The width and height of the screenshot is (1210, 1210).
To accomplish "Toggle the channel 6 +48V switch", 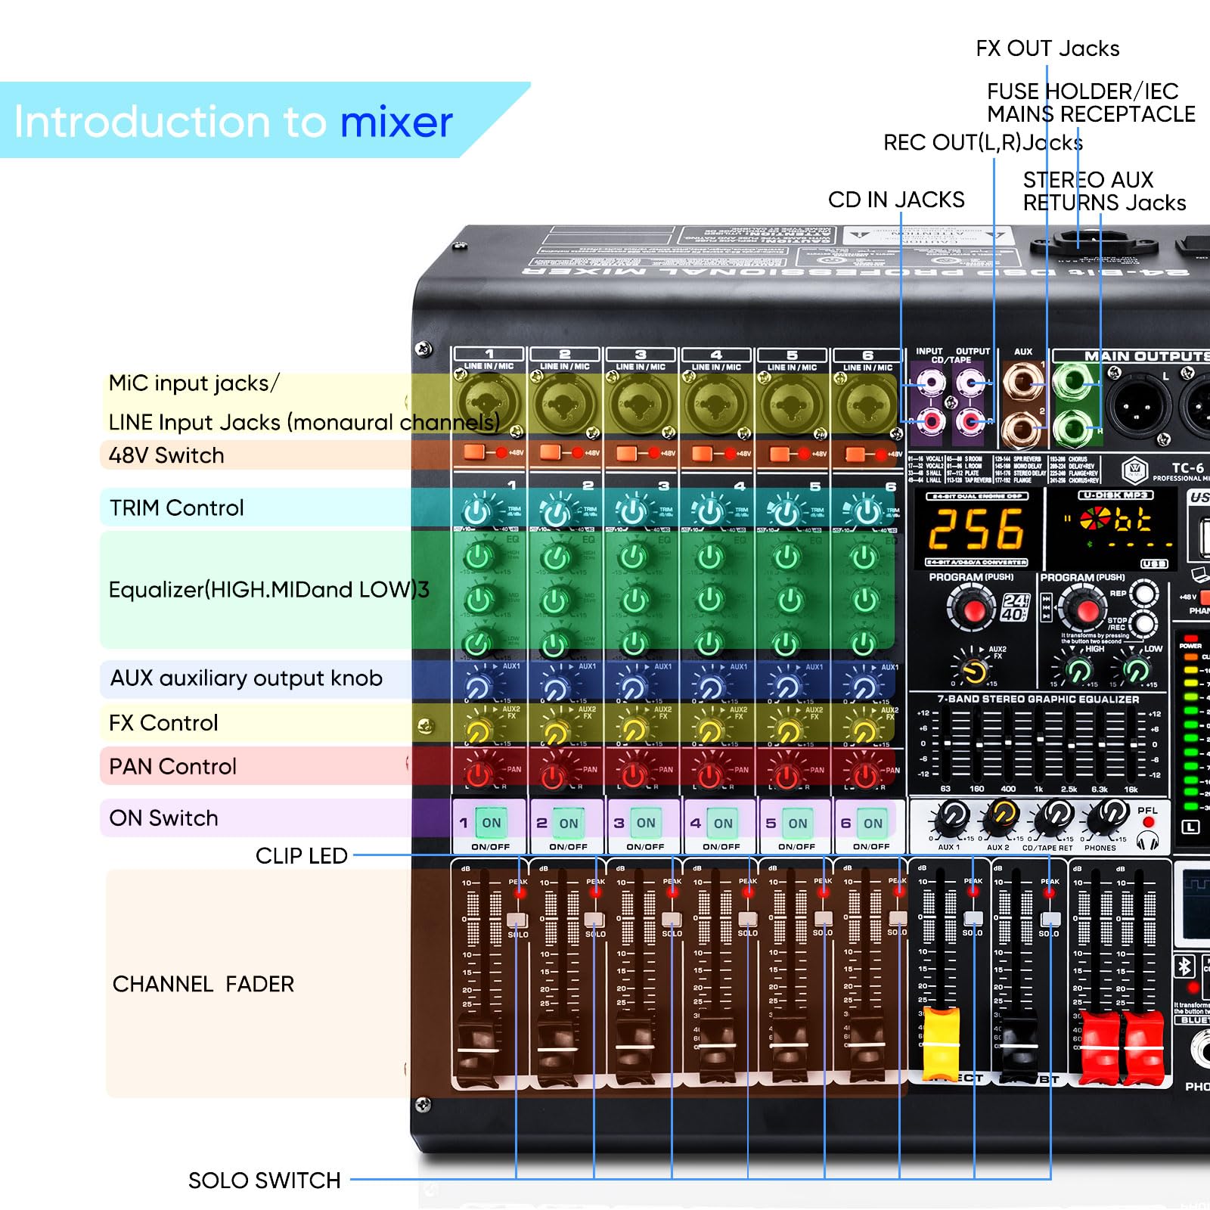I will click(x=855, y=454).
